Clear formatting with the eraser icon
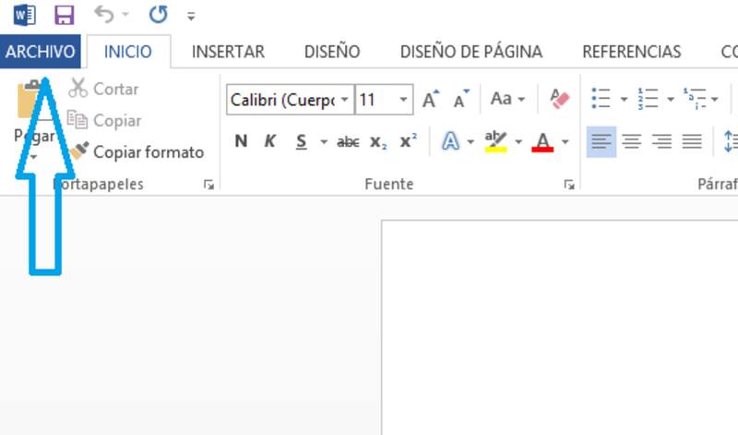Viewport: 738px width, 435px height. point(559,99)
